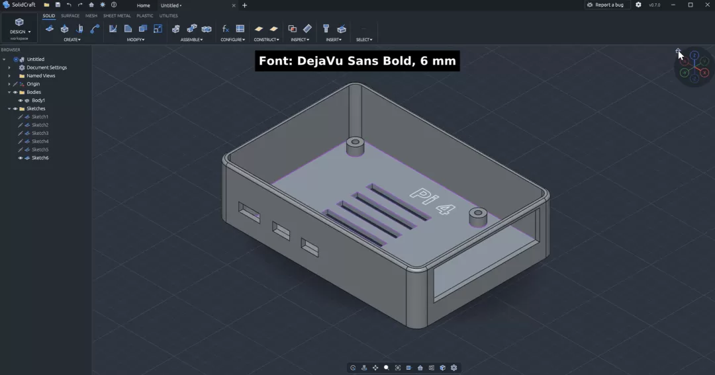The image size is (715, 375).
Task: Click title bar Home house icon
Action: [x=91, y=5]
